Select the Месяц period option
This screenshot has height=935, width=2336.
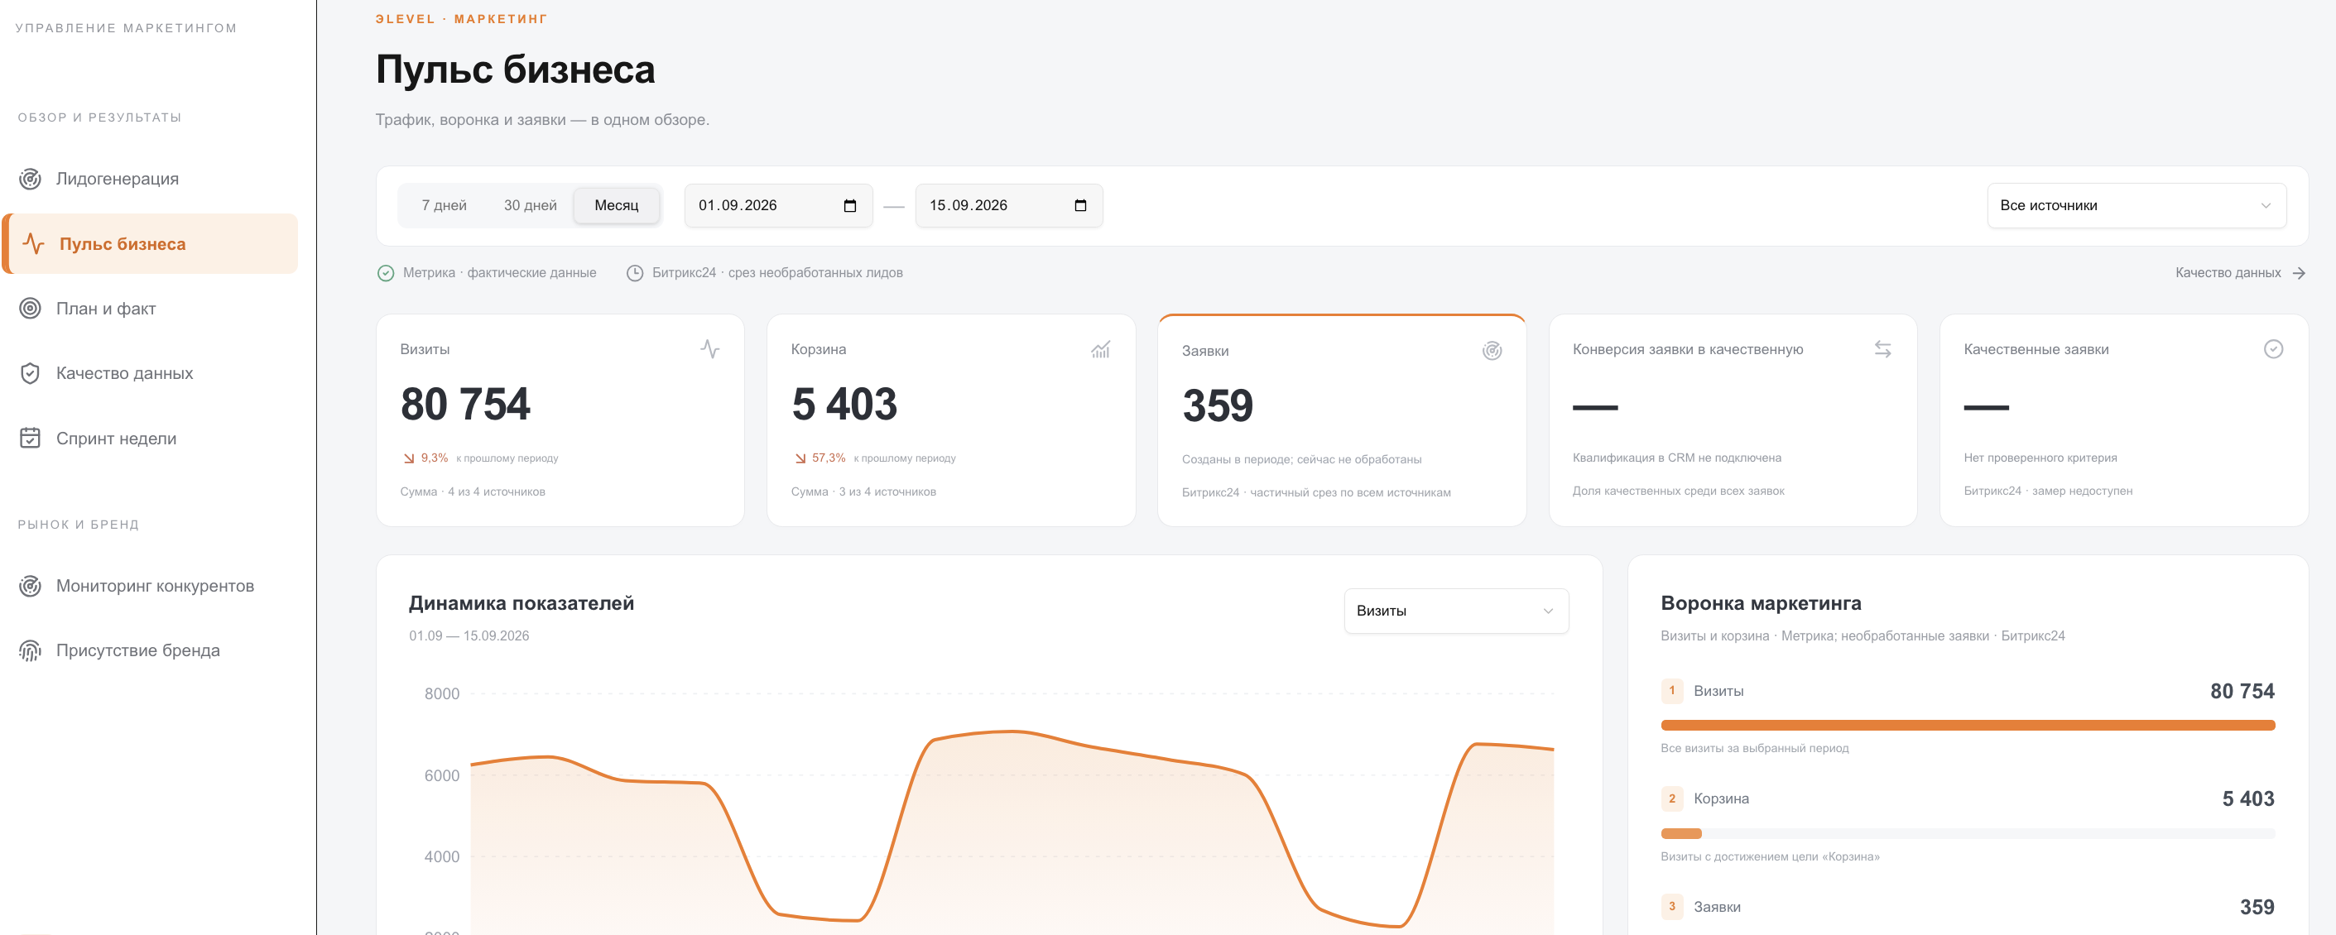click(617, 206)
